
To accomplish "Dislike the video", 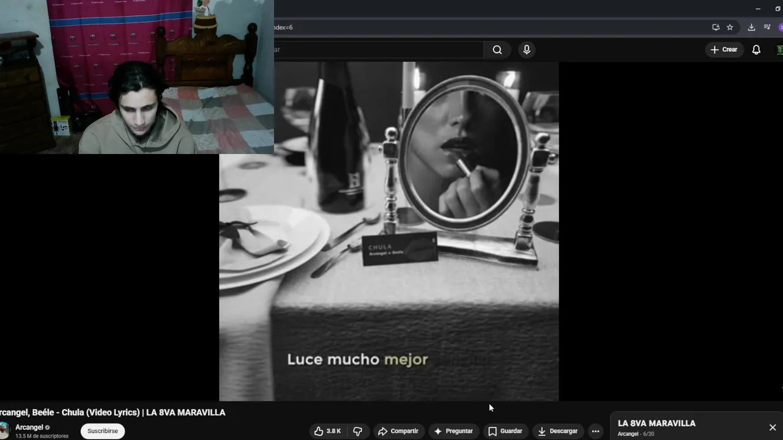I will (358, 431).
